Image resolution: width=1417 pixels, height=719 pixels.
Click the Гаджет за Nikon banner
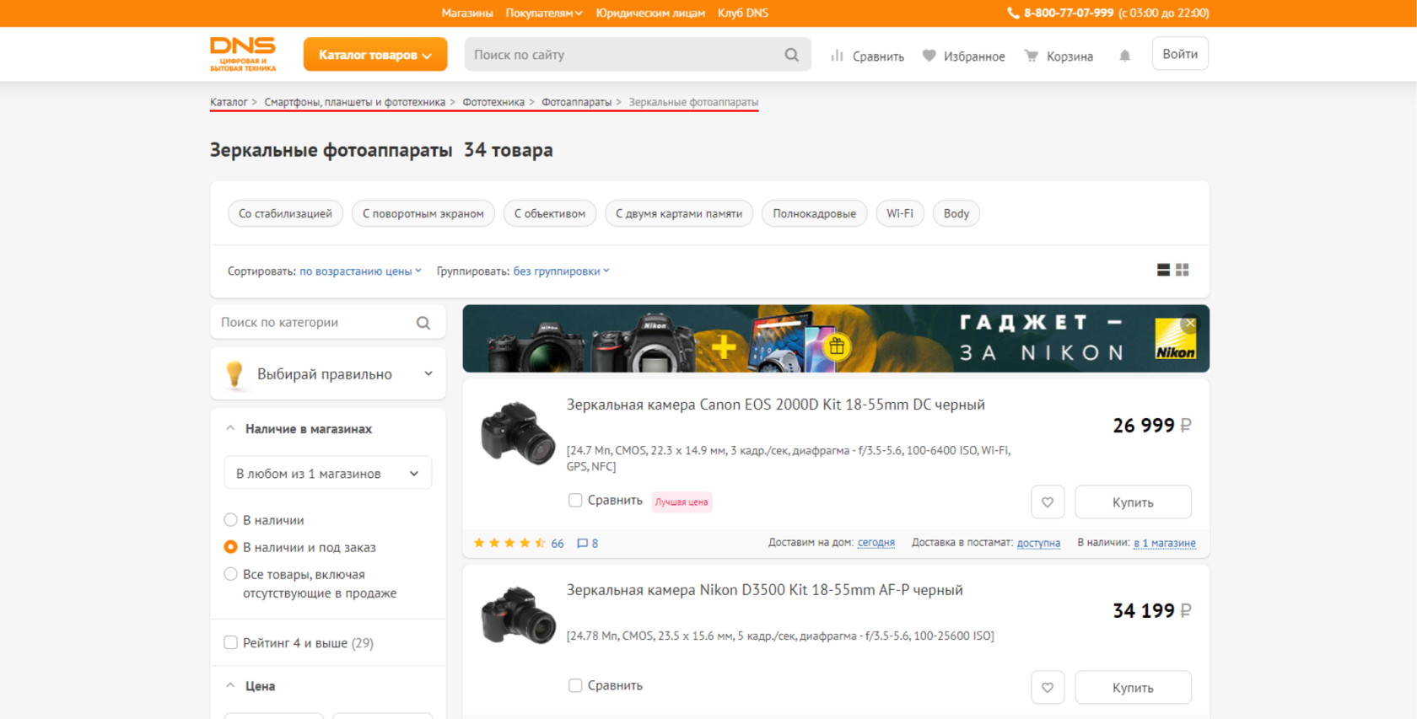(836, 339)
